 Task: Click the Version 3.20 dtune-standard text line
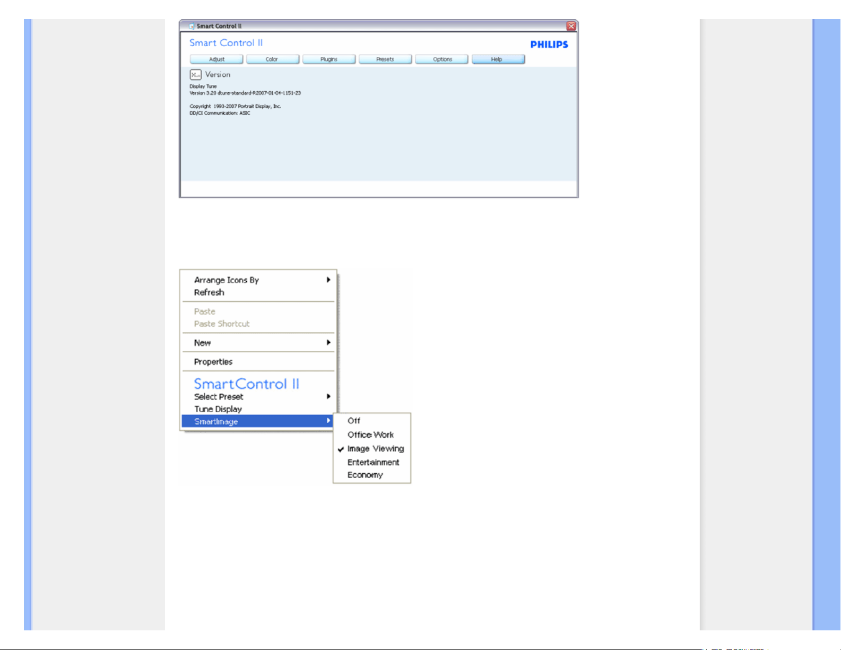245,93
